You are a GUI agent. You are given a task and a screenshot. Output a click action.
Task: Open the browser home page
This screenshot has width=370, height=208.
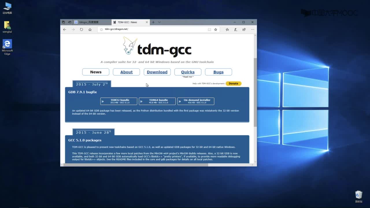click(90, 29)
